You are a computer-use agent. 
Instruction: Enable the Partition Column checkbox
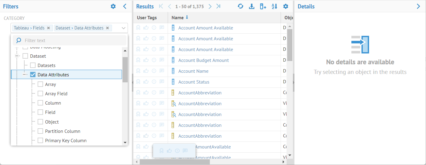coord(40,131)
